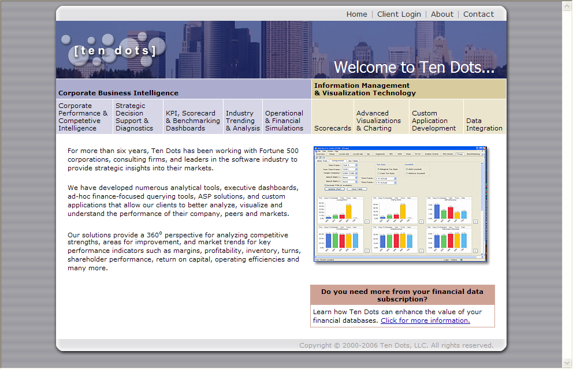Screen dimensions: 573x369
Task: Open the Client Login page
Action: (x=399, y=14)
